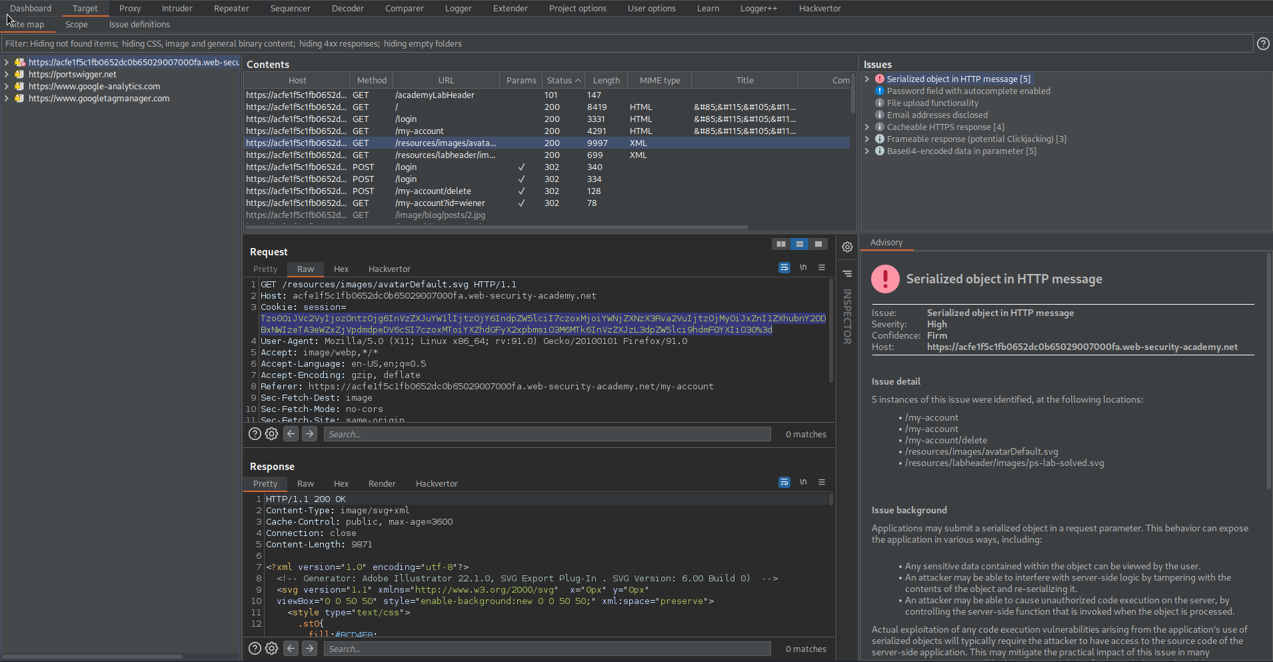This screenshot has height=662, width=1273.
Task: Expand the acfe1f5c1fb0652d web-security host node
Action: [x=7, y=62]
